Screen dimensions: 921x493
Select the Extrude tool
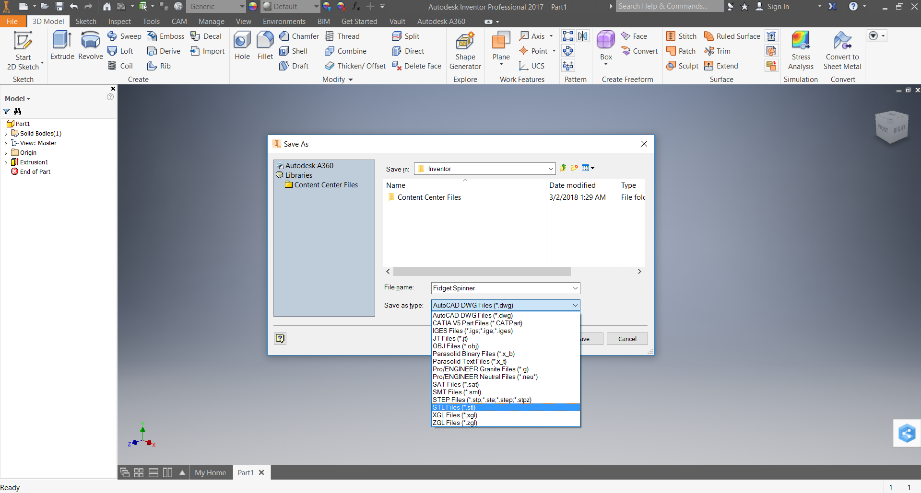[x=62, y=46]
